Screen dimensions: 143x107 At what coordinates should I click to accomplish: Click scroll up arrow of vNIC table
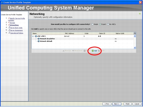pyautogui.click(x=135, y=36)
